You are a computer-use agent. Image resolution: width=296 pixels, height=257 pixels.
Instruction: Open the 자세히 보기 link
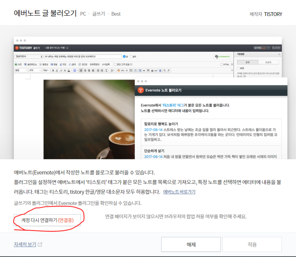click(x=25, y=244)
